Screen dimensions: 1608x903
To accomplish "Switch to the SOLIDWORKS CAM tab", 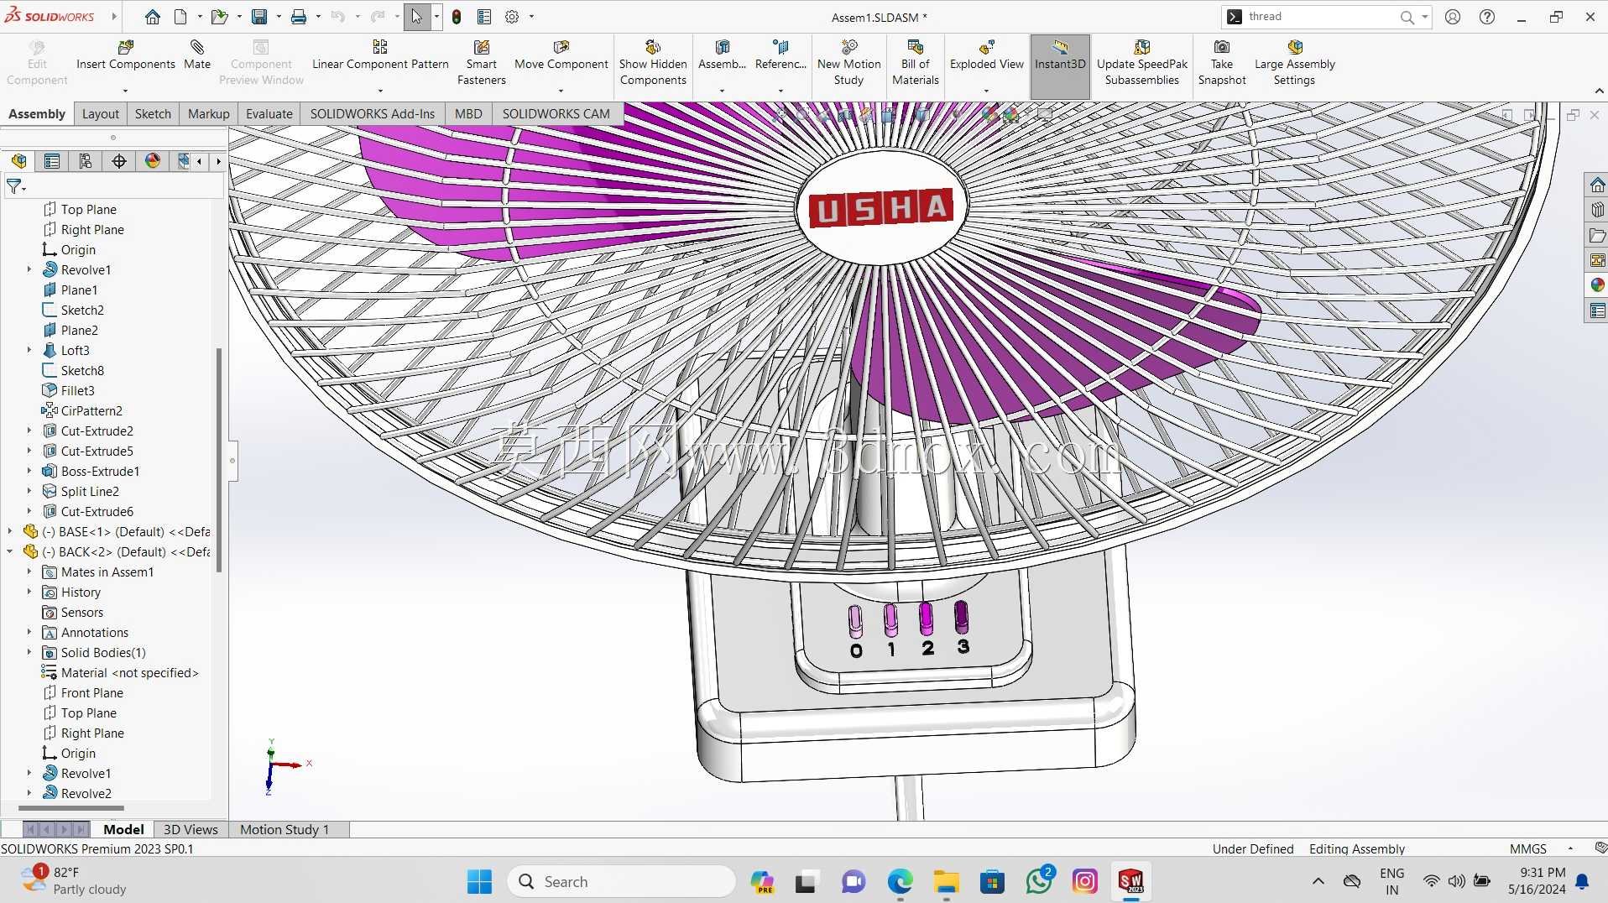I will pyautogui.click(x=556, y=113).
